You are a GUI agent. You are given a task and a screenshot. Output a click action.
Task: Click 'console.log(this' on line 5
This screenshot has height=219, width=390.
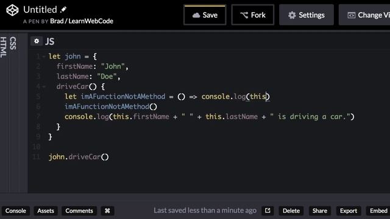tap(234, 97)
